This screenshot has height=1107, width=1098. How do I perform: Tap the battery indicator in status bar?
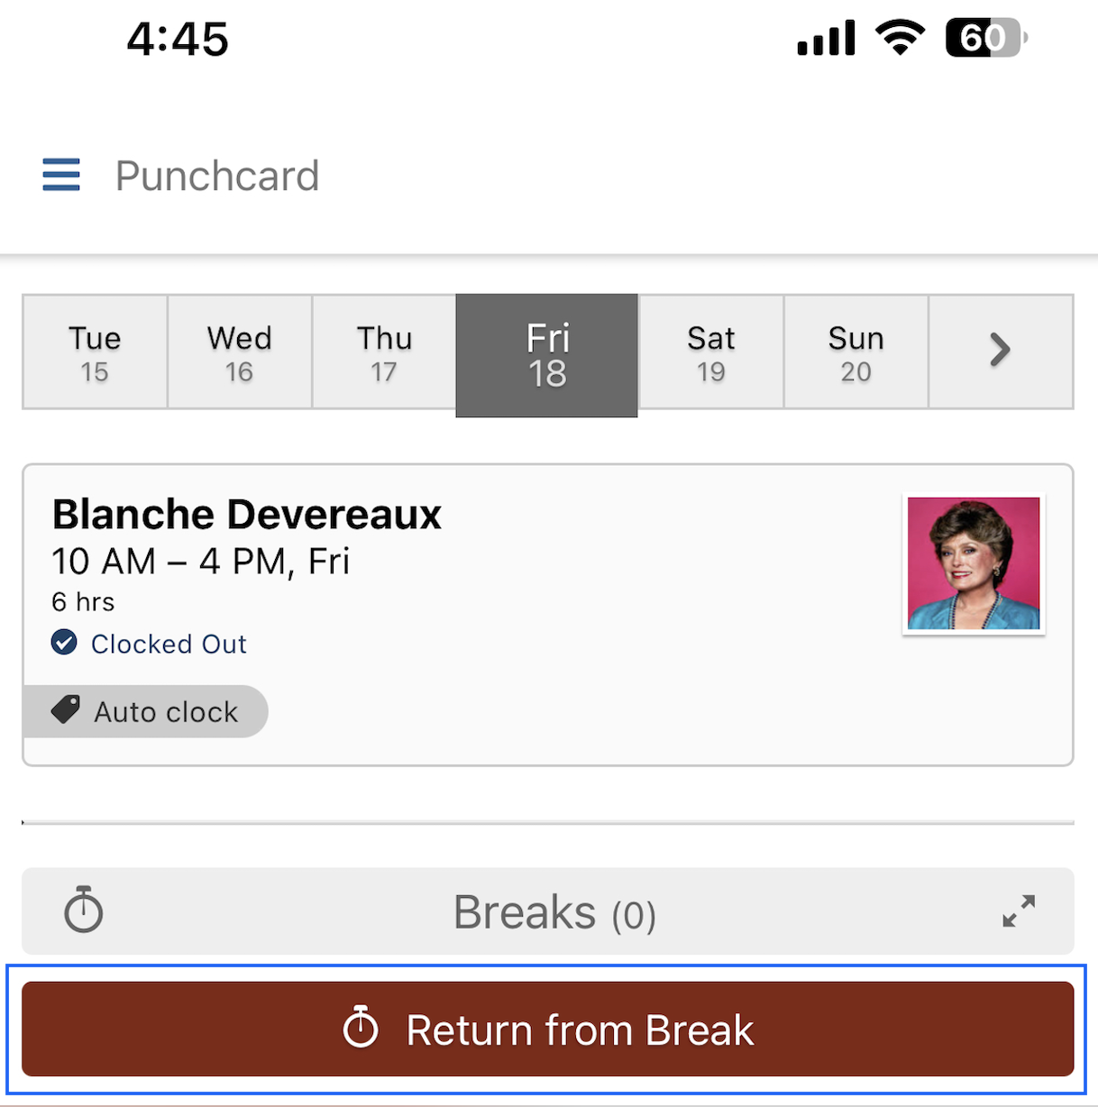[986, 38]
